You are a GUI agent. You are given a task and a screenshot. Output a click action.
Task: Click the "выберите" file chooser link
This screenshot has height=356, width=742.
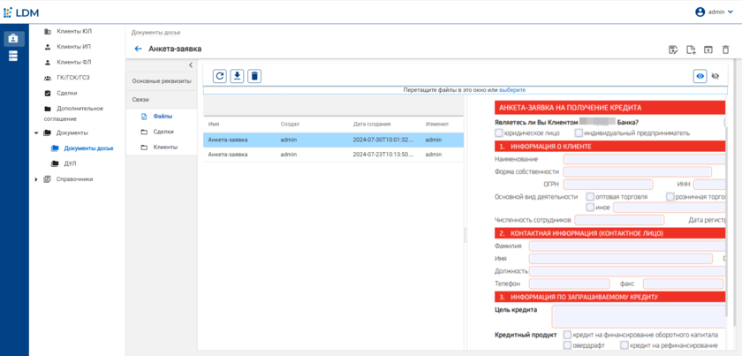pyautogui.click(x=511, y=90)
